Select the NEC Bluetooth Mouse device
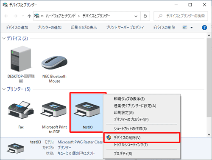 click(x=54, y=63)
